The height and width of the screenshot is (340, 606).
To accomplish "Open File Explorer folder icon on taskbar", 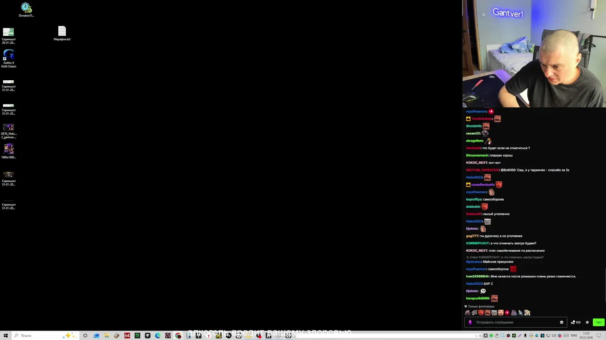I will [x=107, y=336].
